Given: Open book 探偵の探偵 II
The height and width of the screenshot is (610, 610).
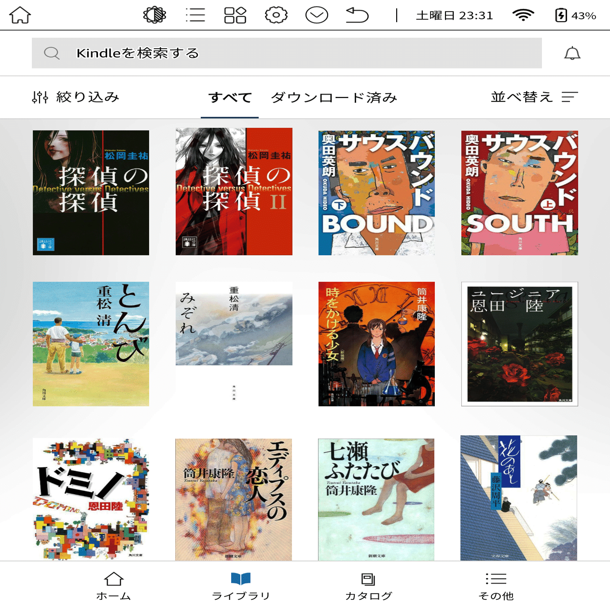Looking at the screenshot, I should click(234, 192).
